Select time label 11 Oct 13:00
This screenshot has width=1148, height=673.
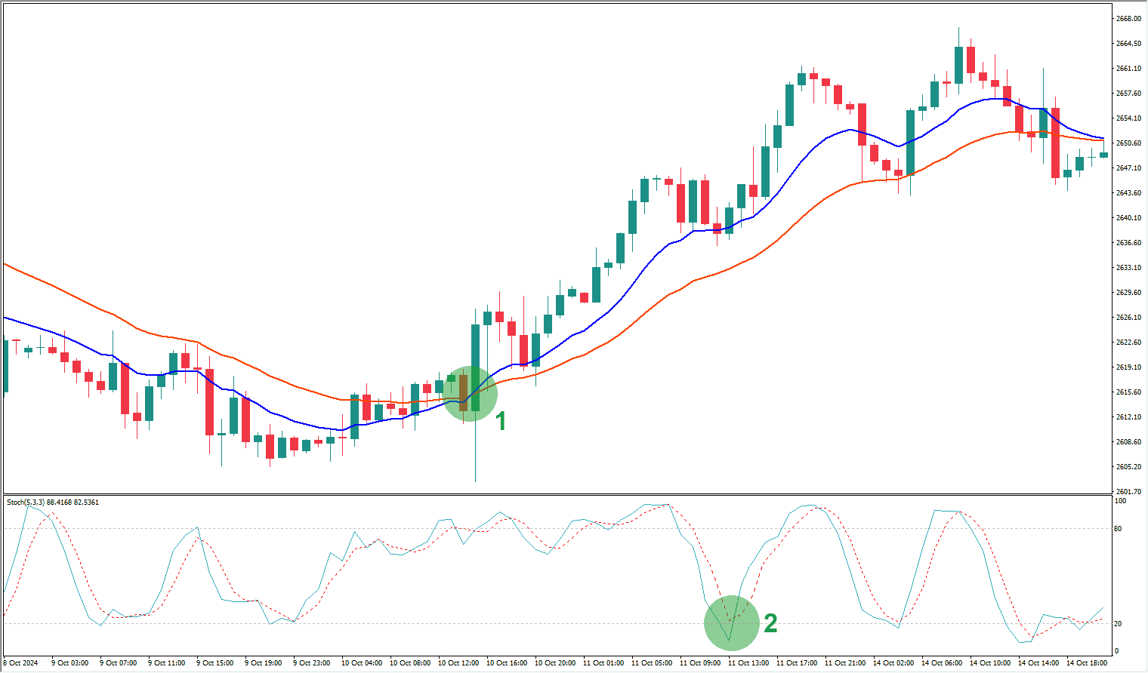tap(748, 663)
